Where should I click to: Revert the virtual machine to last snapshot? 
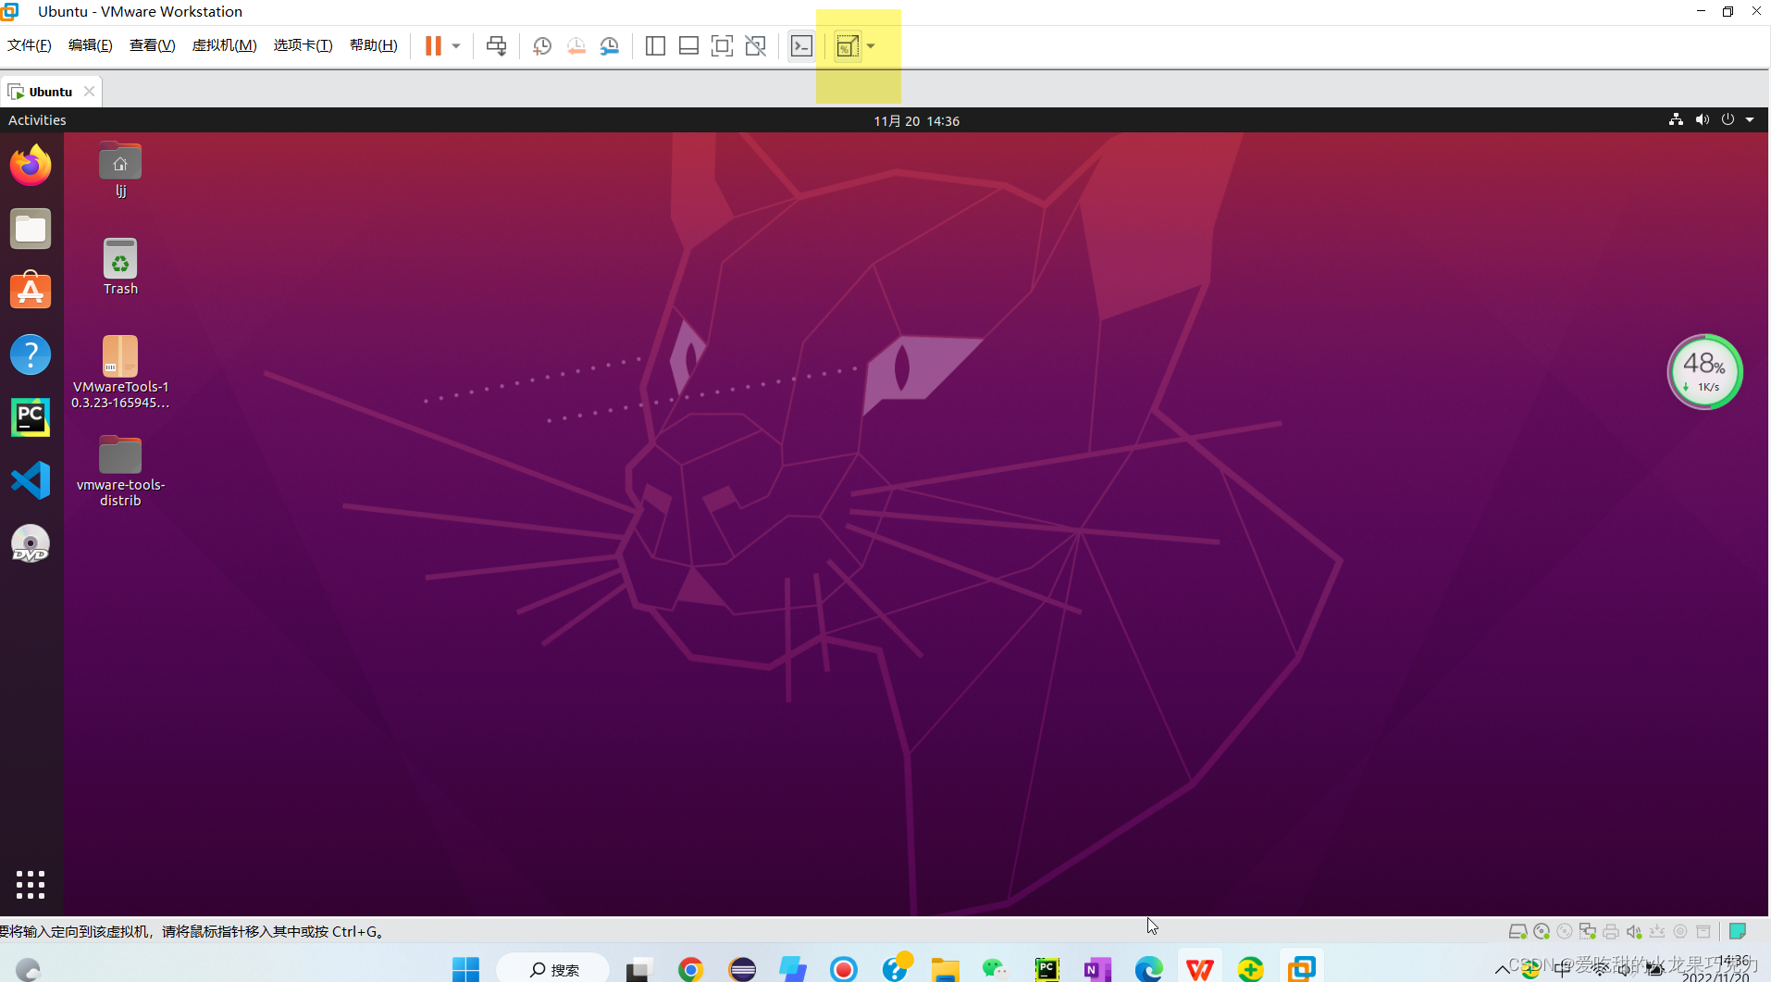click(x=576, y=46)
